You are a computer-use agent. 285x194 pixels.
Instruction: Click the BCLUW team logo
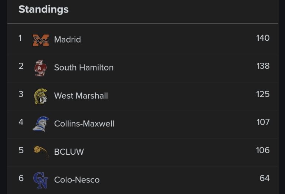(x=41, y=152)
